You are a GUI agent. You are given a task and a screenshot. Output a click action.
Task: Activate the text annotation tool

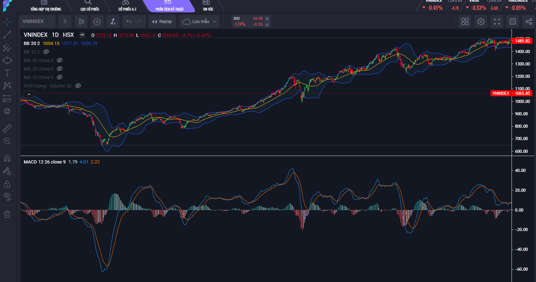pyautogui.click(x=7, y=73)
